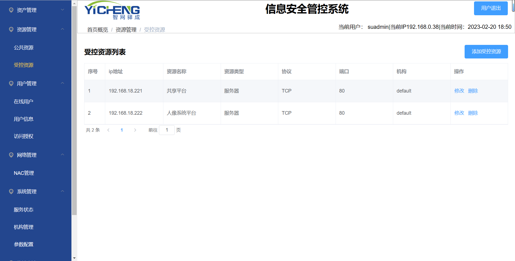Collapse the 资源管理 menu chevron
The width and height of the screenshot is (515, 261).
coord(63,29)
